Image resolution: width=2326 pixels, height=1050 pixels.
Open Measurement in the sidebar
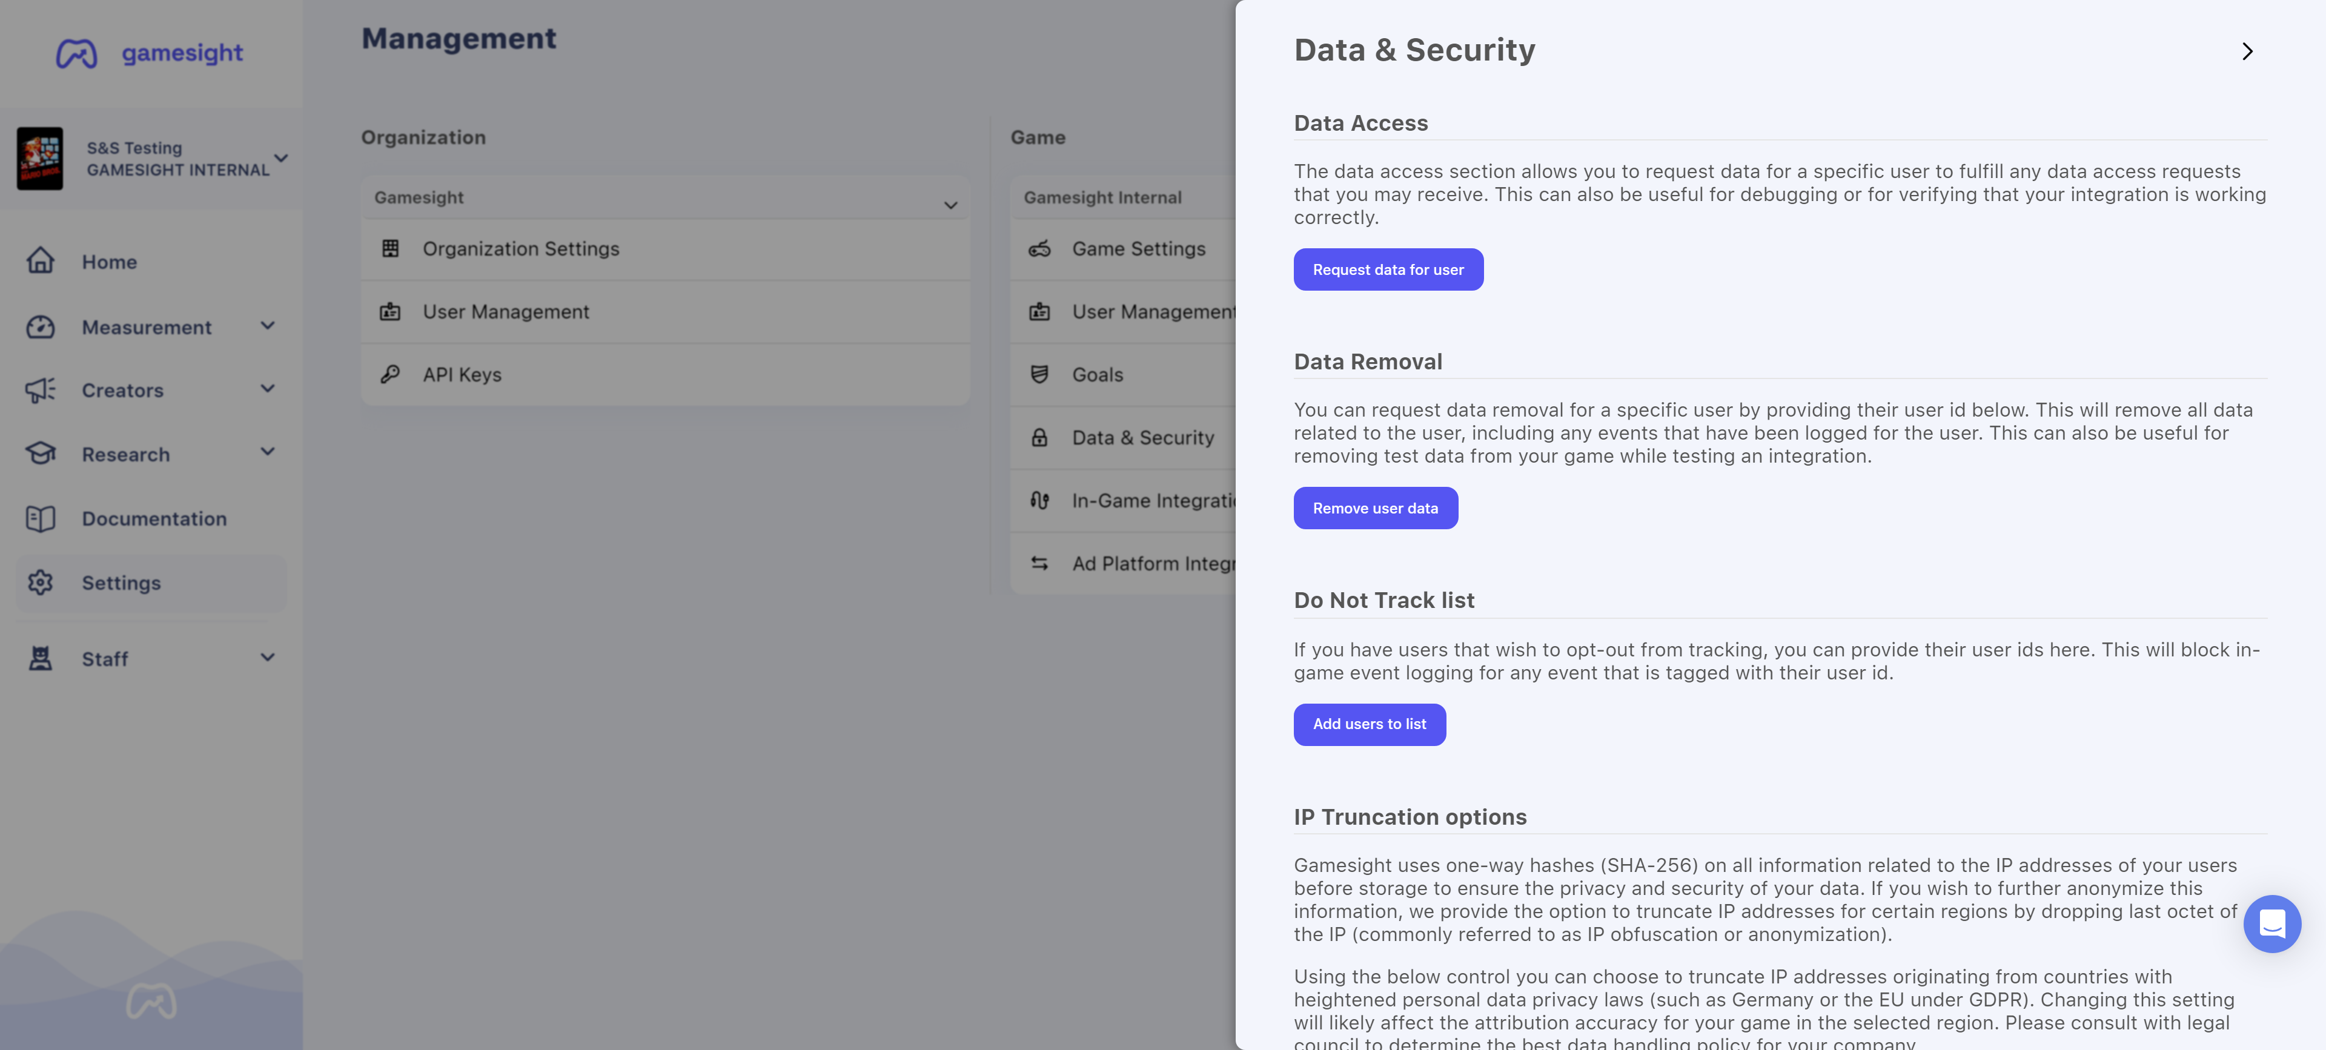151,327
